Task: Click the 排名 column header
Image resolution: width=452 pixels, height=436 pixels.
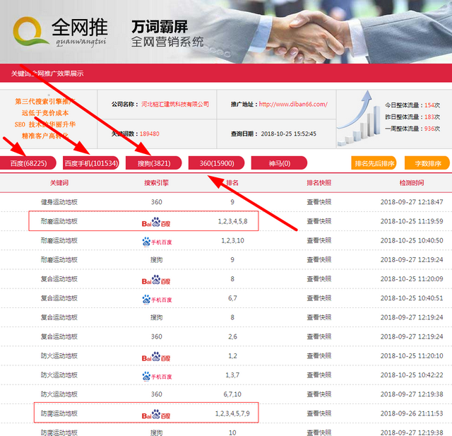Action: point(232,182)
